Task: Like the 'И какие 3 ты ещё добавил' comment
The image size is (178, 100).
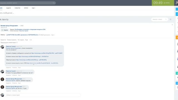Action: coord(9,75)
